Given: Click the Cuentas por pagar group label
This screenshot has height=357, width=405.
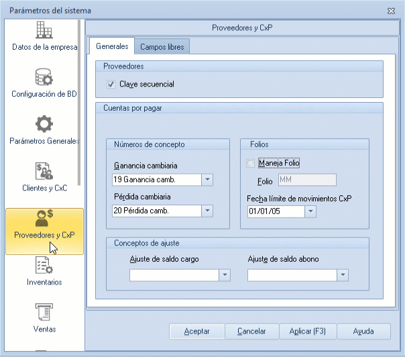Looking at the screenshot, I should (x=133, y=108).
